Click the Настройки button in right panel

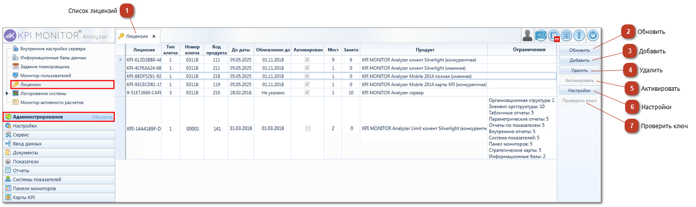click(579, 91)
